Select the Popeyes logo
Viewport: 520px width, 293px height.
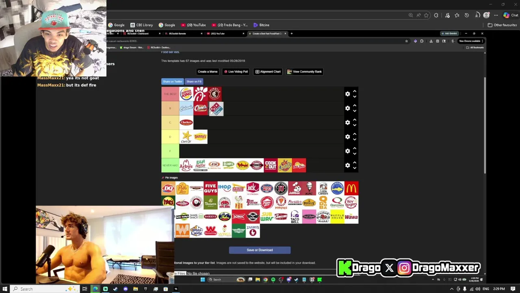281,202
